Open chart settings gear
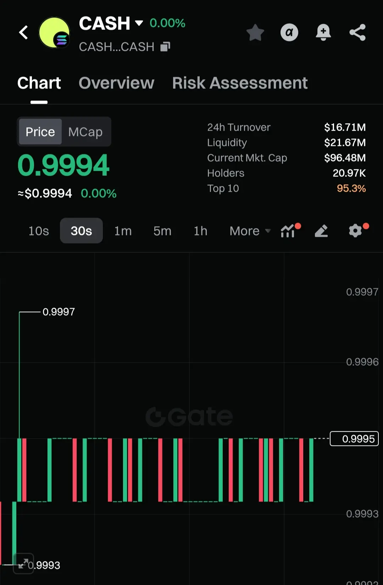The width and height of the screenshot is (383, 585). tap(356, 231)
